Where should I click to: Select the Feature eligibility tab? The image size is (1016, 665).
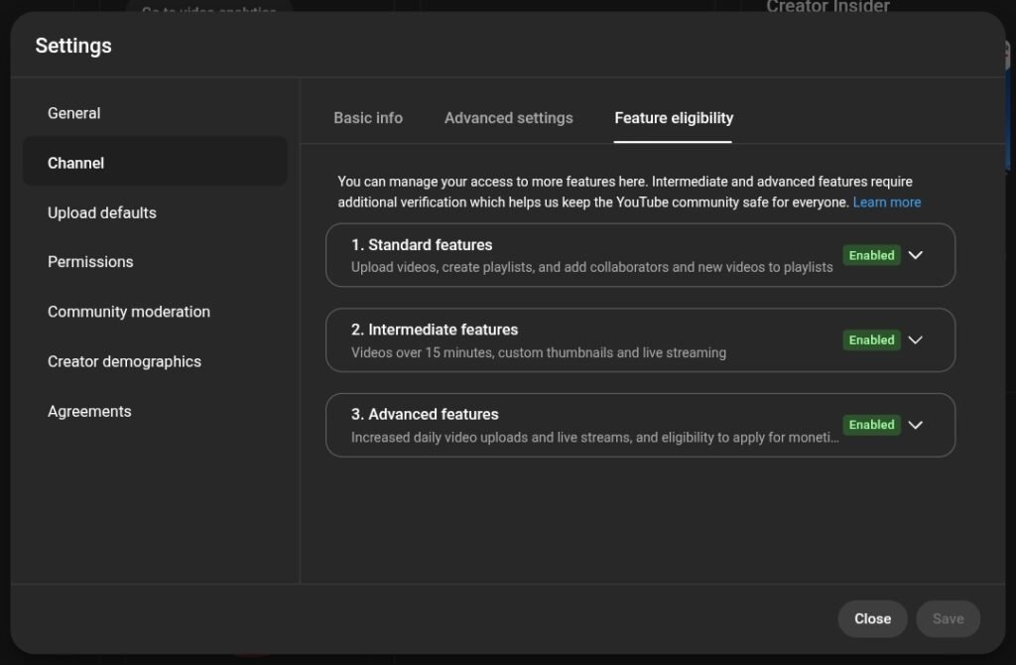674,118
